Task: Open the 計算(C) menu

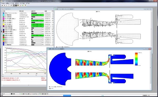Action: click(x=8, y=3)
